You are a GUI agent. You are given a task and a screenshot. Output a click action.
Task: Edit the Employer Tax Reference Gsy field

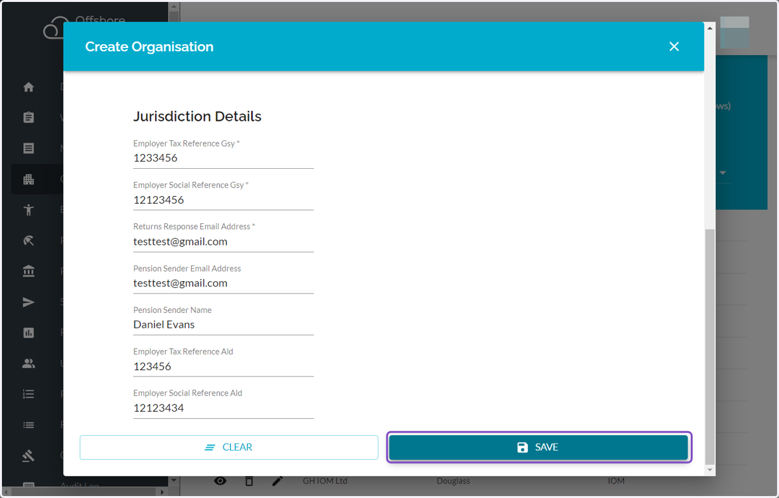point(223,158)
